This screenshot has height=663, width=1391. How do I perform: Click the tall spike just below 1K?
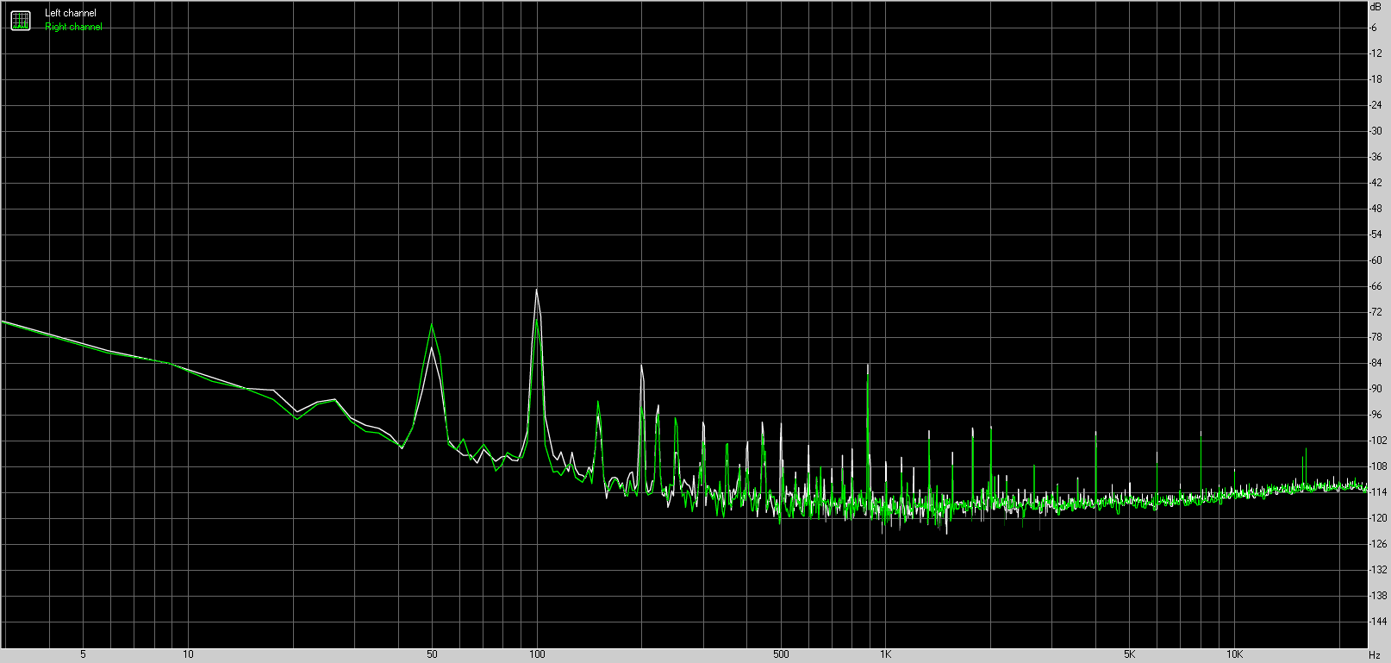[x=868, y=366]
